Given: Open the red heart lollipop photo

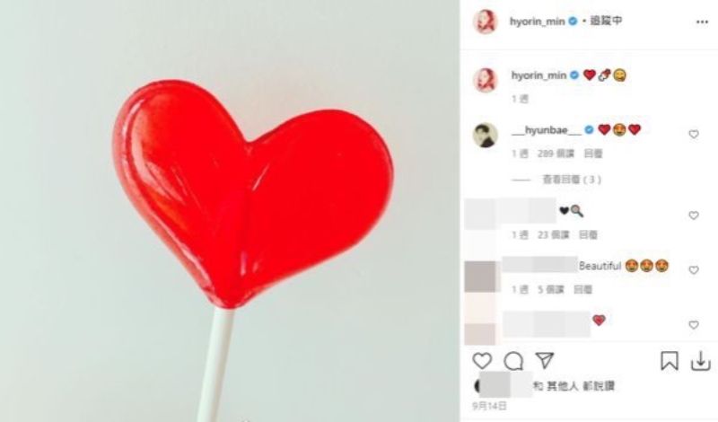Looking at the screenshot, I should tap(230, 211).
